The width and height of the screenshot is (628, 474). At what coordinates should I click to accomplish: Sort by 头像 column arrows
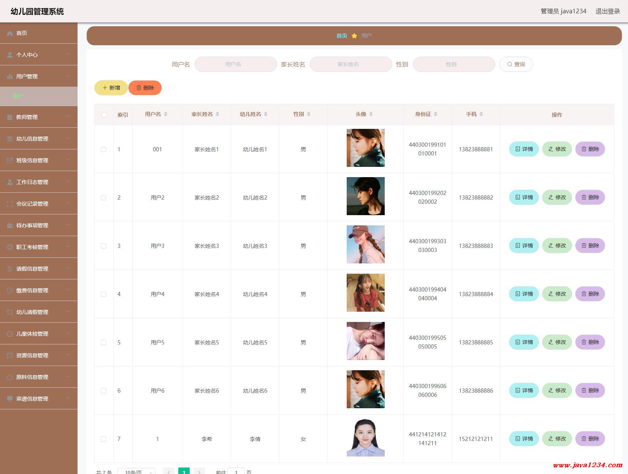pyautogui.click(x=371, y=114)
